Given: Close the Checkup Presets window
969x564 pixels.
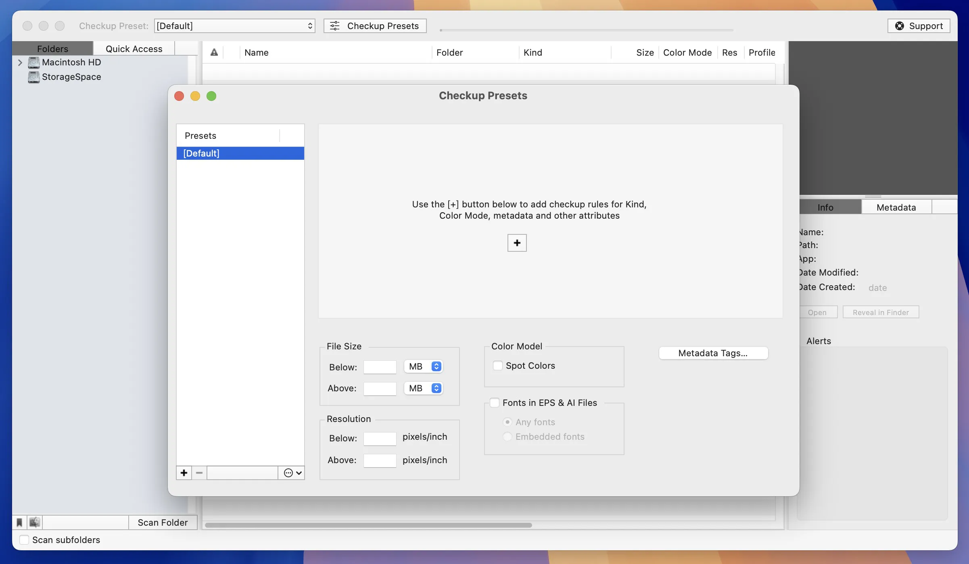Looking at the screenshot, I should point(179,96).
